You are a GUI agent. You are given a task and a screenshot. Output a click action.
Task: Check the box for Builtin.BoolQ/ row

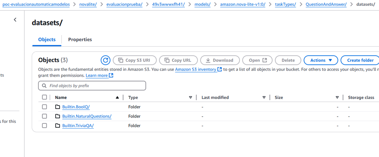click(x=44, y=107)
